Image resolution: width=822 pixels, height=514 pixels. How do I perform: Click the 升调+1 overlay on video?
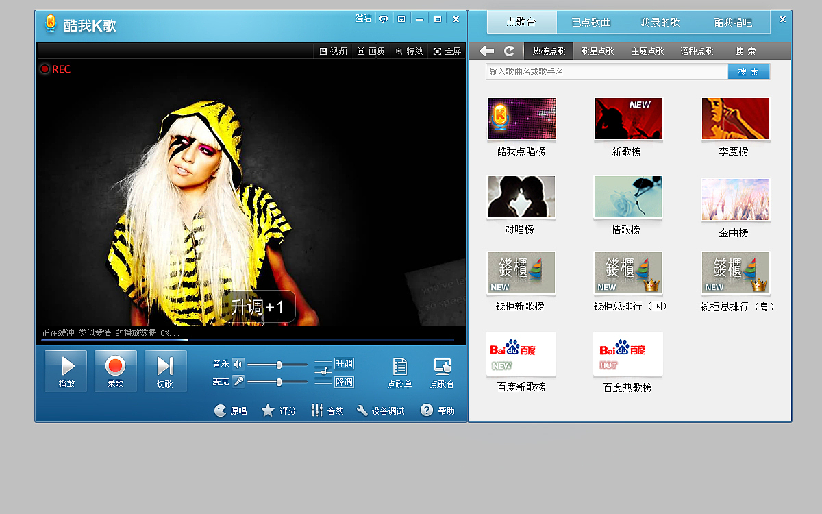[x=258, y=306]
